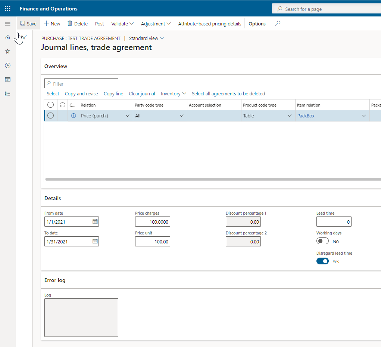
Task: Open Workspaces from the sidebar icon
Action: pyautogui.click(x=7, y=79)
